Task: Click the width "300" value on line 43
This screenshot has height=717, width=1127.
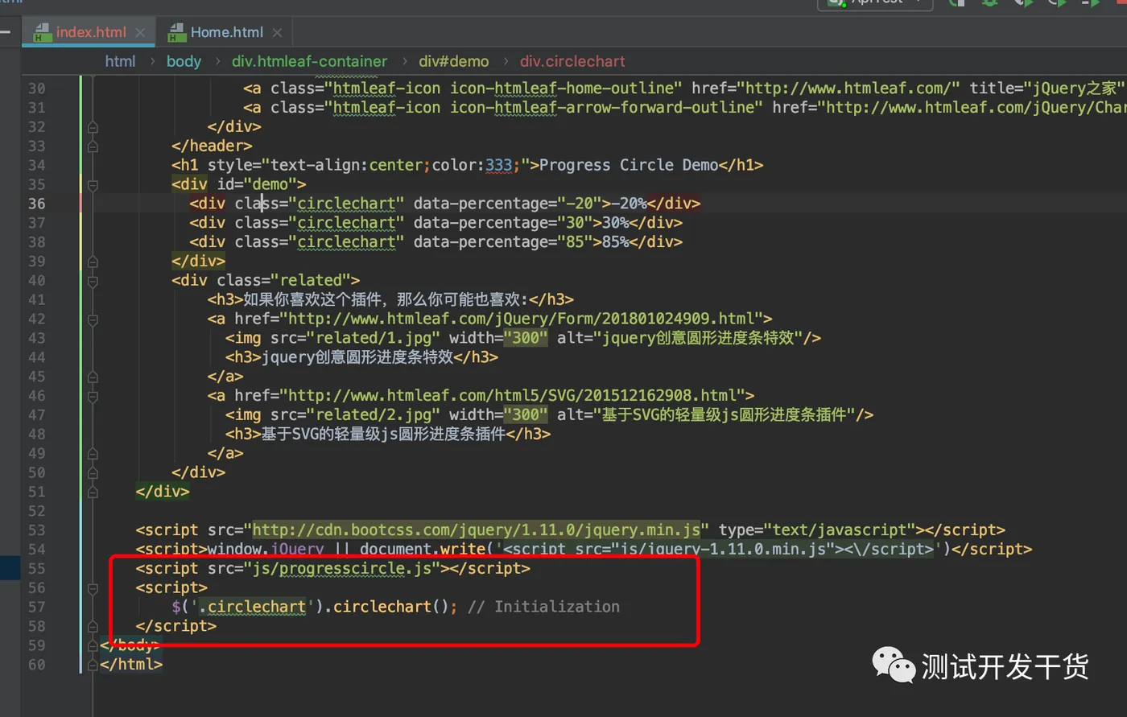Action: pyautogui.click(x=526, y=338)
